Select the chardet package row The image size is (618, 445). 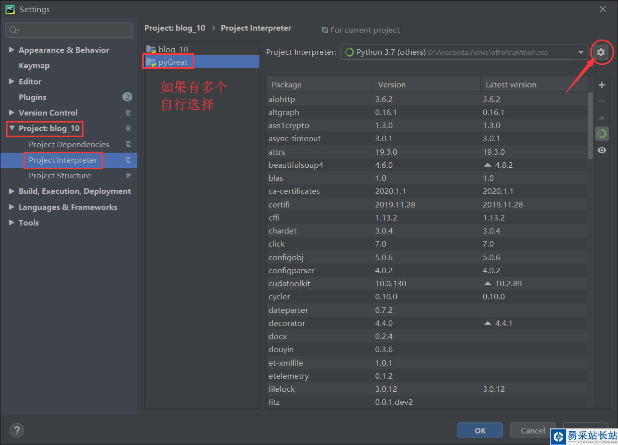[x=427, y=231]
